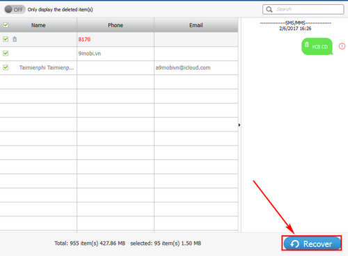Sort by the Email column header
This screenshot has width=348, height=256.
(196, 25)
